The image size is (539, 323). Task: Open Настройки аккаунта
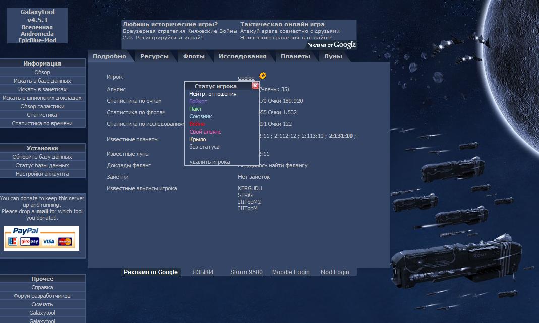pos(42,174)
